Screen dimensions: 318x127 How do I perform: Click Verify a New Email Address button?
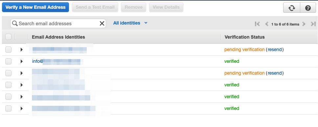[x=35, y=7]
